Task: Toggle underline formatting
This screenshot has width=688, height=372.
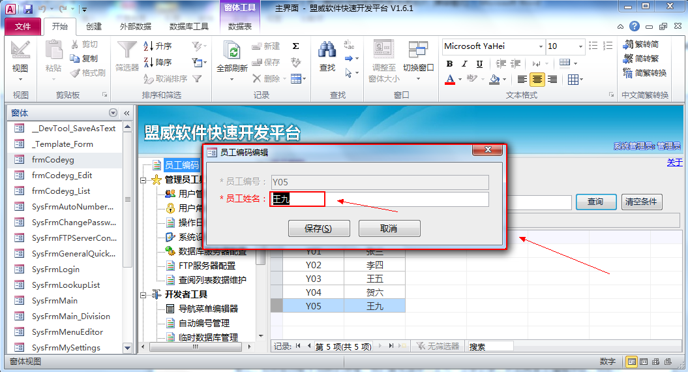Action: pyautogui.click(x=479, y=64)
